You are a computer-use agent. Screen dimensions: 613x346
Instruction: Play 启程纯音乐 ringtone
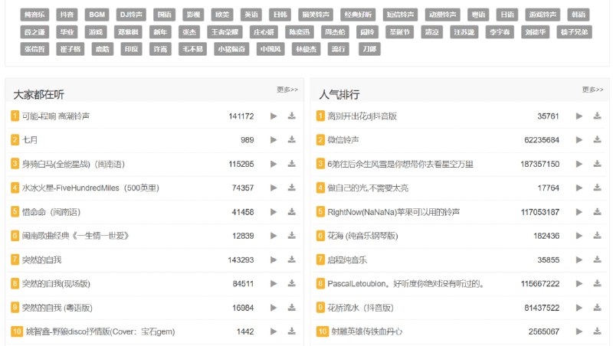579,260
